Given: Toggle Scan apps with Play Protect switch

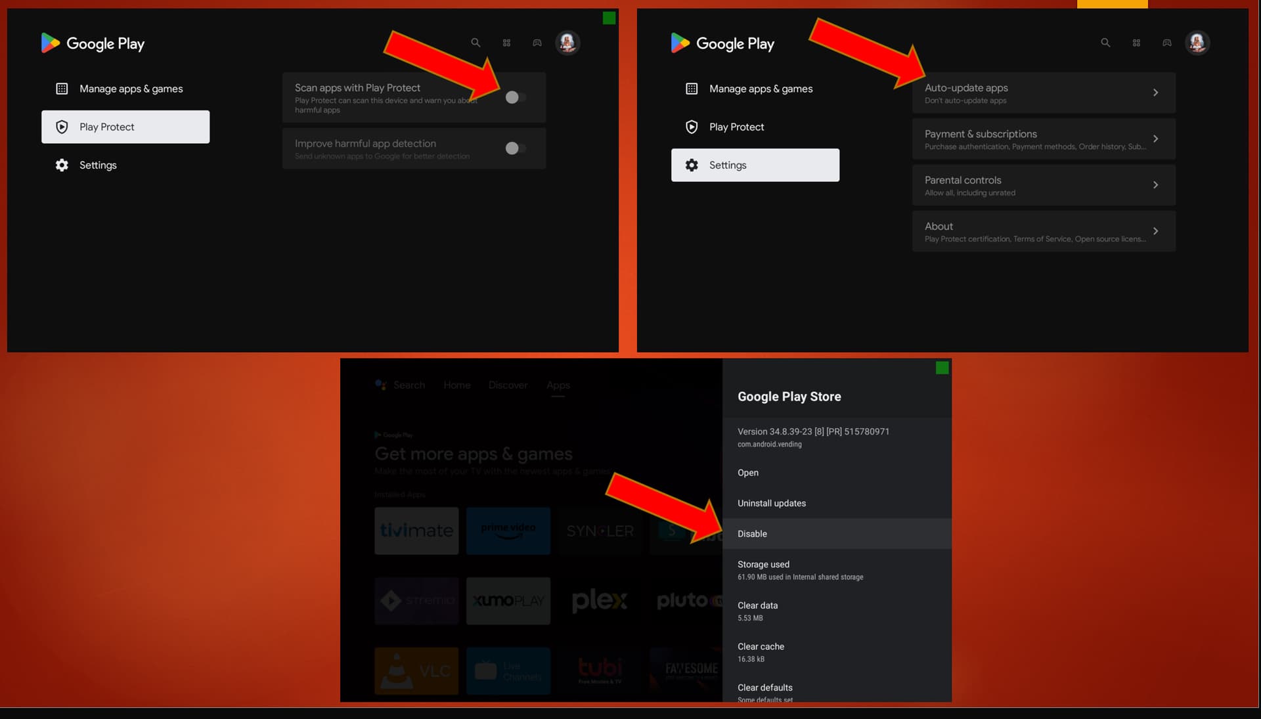Looking at the screenshot, I should [516, 97].
